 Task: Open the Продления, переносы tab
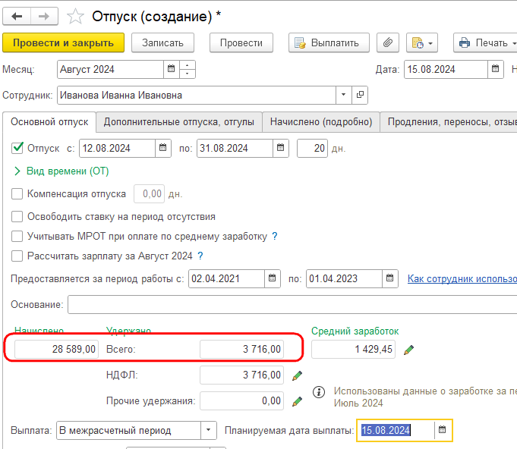click(x=449, y=122)
